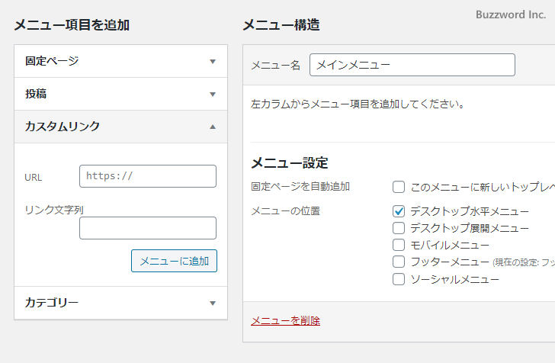Click the 固定ページ section title text

51,61
